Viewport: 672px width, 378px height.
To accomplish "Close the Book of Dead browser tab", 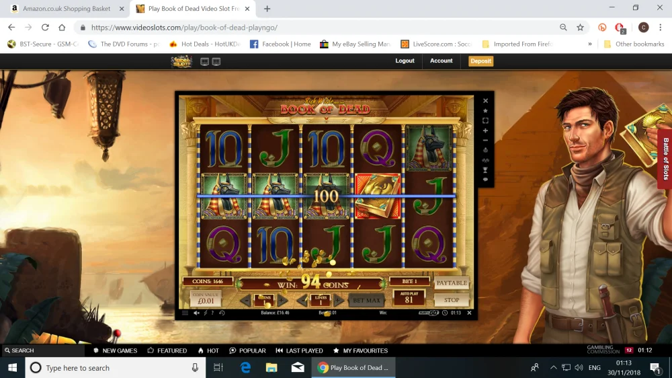I will 247,9.
